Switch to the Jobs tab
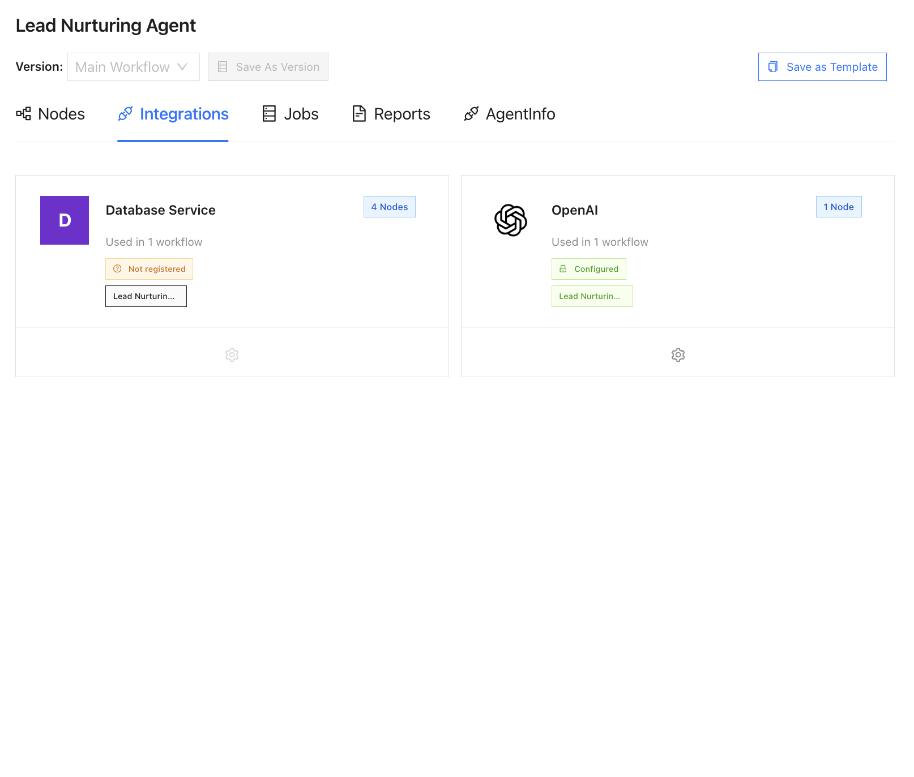 [301, 114]
